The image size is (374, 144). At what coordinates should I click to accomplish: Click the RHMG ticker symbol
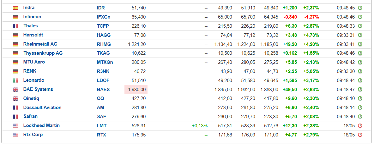point(104,44)
